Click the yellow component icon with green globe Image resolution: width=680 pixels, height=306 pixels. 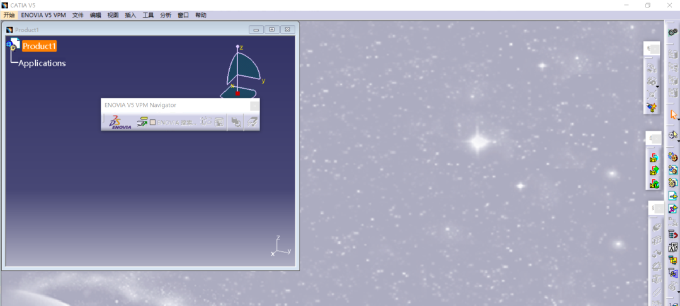(654, 184)
